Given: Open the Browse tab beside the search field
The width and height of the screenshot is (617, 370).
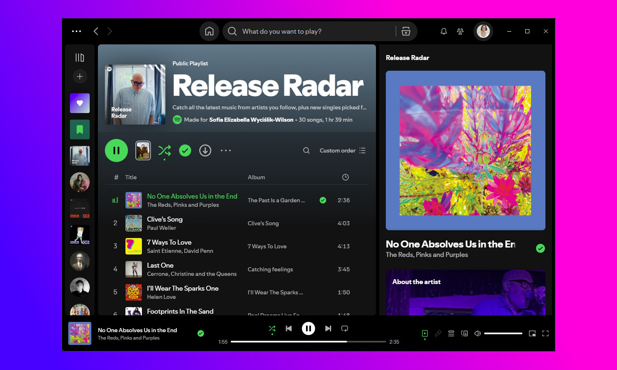Looking at the screenshot, I should click(406, 31).
